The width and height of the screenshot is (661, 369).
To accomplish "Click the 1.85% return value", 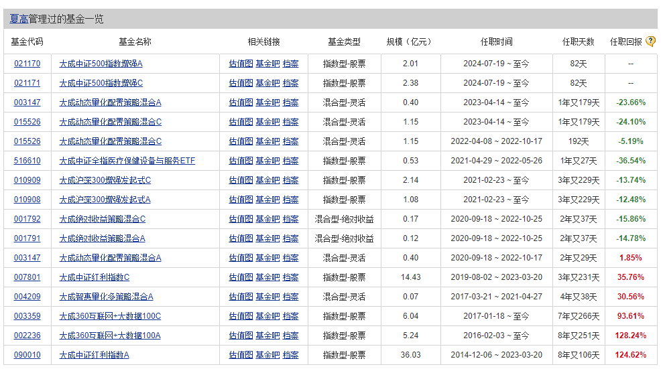I will (631, 258).
